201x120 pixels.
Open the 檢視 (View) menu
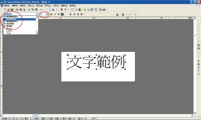(23, 6)
